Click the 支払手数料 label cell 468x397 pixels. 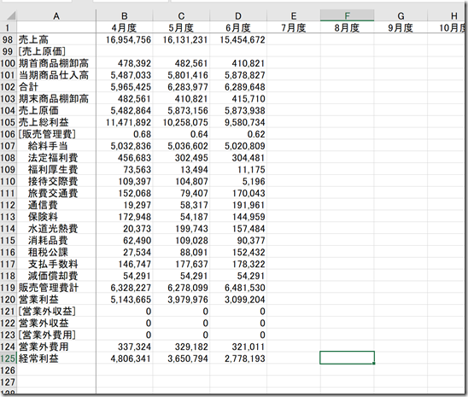56,264
